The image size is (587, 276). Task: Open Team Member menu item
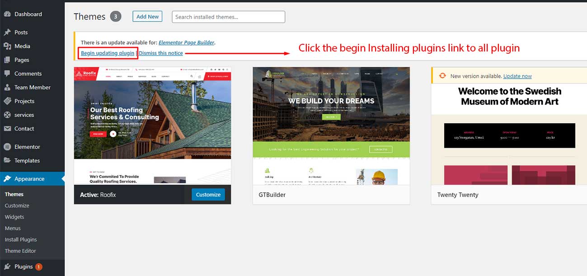pyautogui.click(x=32, y=88)
